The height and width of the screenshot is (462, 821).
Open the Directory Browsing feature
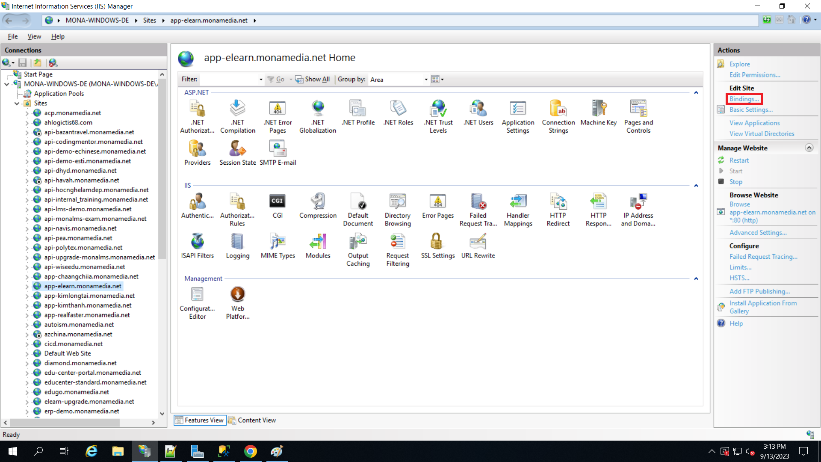(x=398, y=210)
